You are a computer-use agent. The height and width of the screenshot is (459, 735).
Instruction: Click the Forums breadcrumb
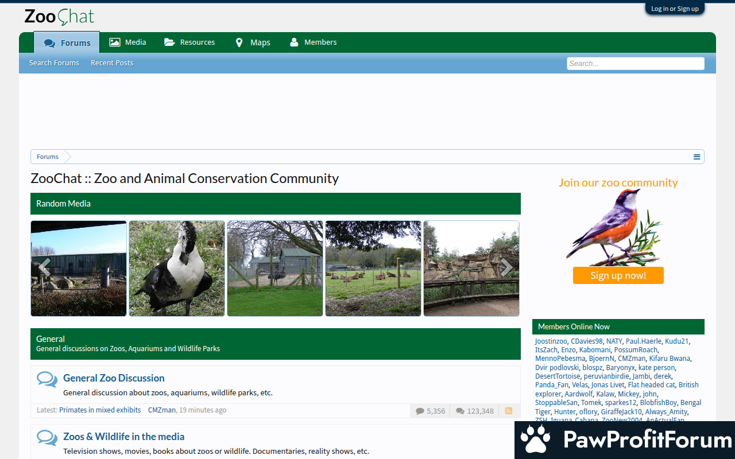point(48,157)
